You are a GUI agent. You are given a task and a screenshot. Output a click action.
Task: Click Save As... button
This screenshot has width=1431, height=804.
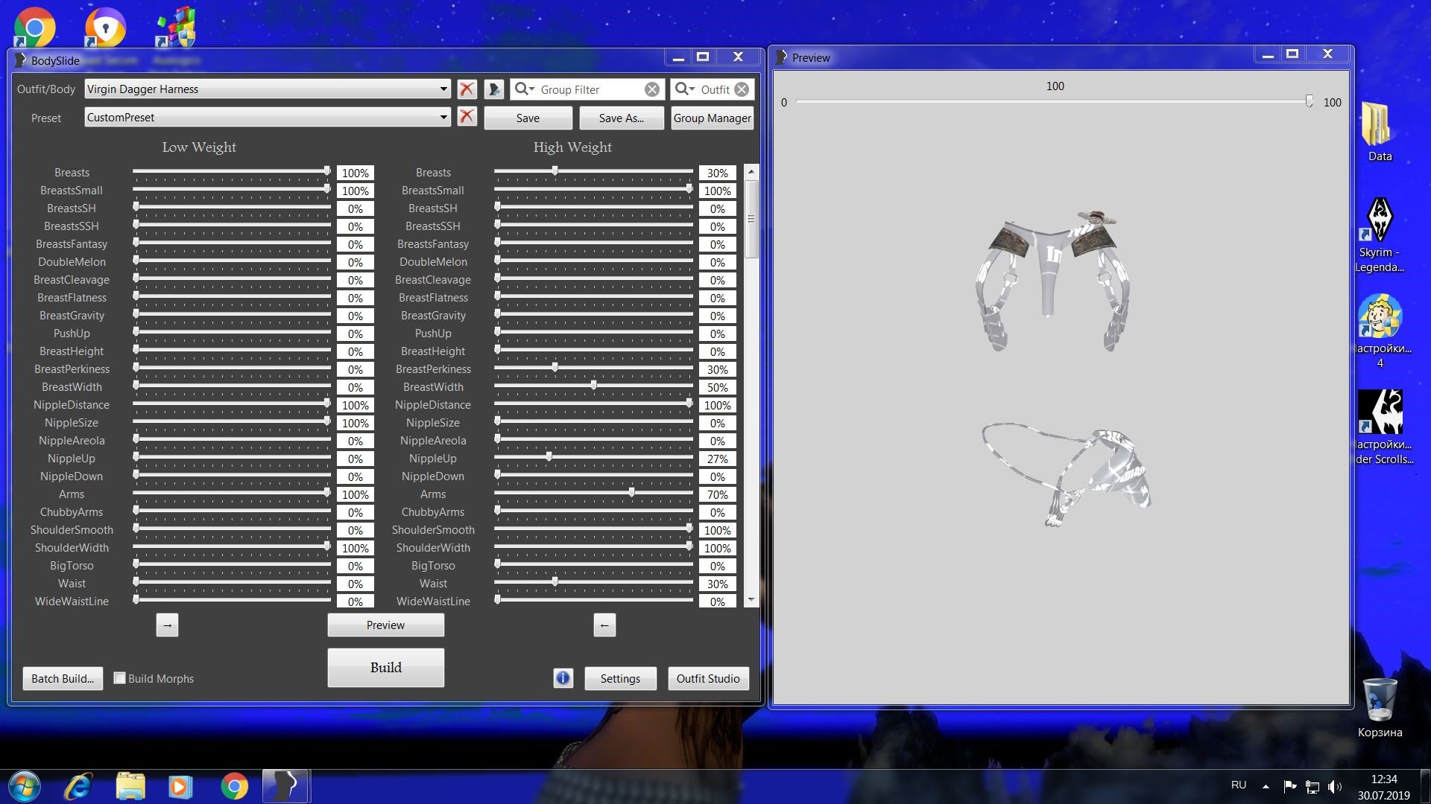point(621,118)
